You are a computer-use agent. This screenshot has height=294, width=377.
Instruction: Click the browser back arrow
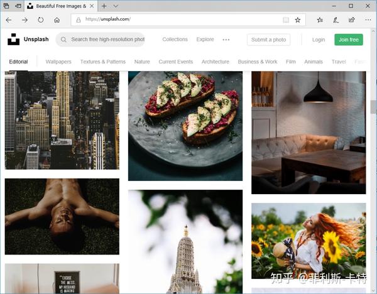tap(9, 20)
